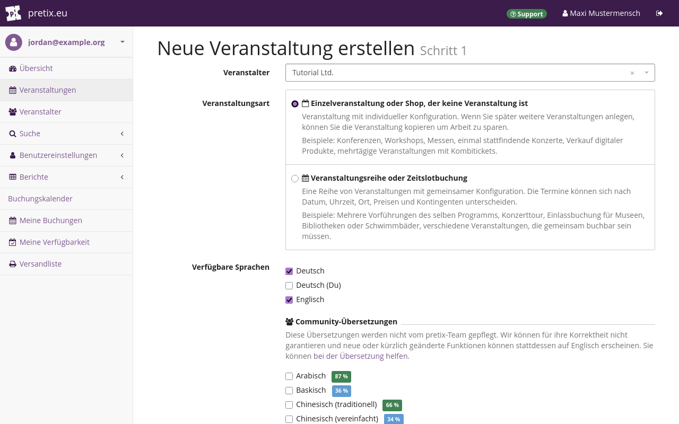Select the Veranstaltungsreihe oder Zeitslotbuchung radio button

pos(295,179)
